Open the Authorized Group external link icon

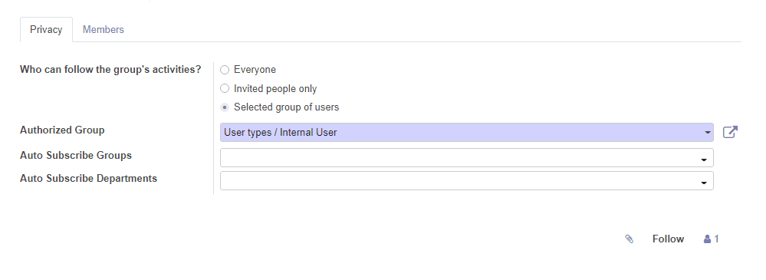tap(730, 132)
